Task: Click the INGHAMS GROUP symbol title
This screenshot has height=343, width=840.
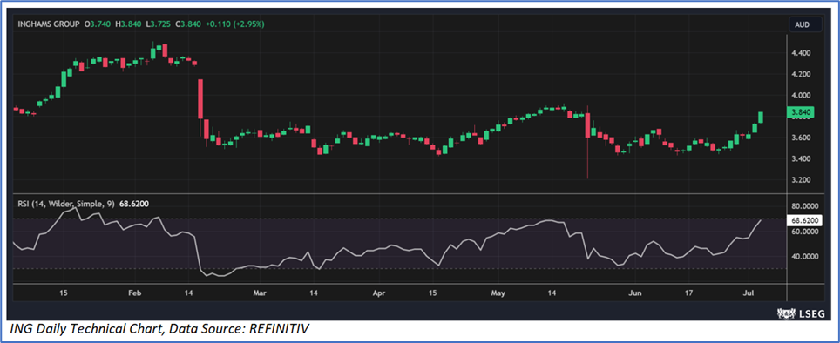Action: 49,24
